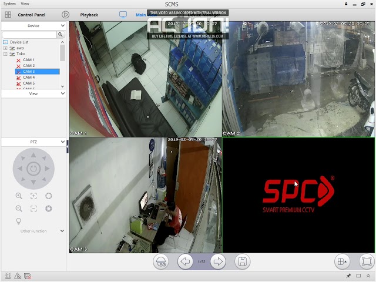Click the dome camera toolbar button

point(160,261)
